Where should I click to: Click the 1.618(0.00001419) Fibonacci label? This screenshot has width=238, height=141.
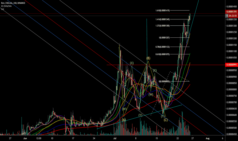point(162,11)
